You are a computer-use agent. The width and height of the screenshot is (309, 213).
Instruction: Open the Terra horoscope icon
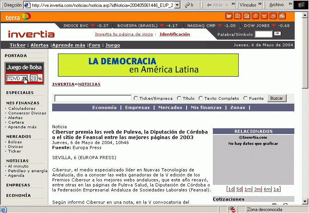(264, 16)
